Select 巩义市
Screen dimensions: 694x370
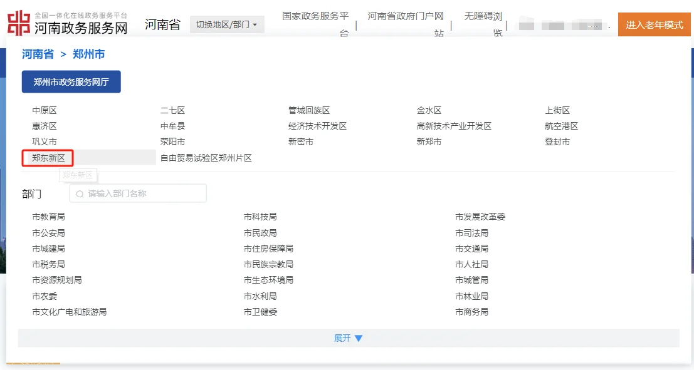[x=45, y=142]
